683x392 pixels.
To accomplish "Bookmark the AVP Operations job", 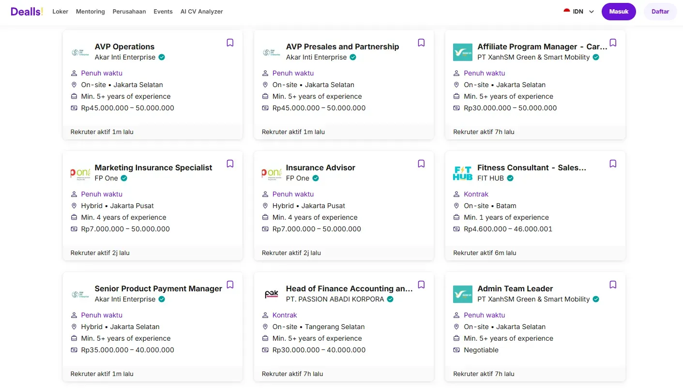I will tap(230, 43).
